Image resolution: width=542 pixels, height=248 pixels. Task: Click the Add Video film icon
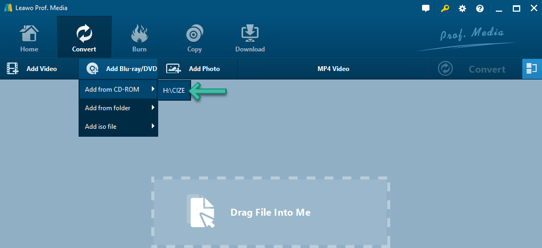[13, 69]
